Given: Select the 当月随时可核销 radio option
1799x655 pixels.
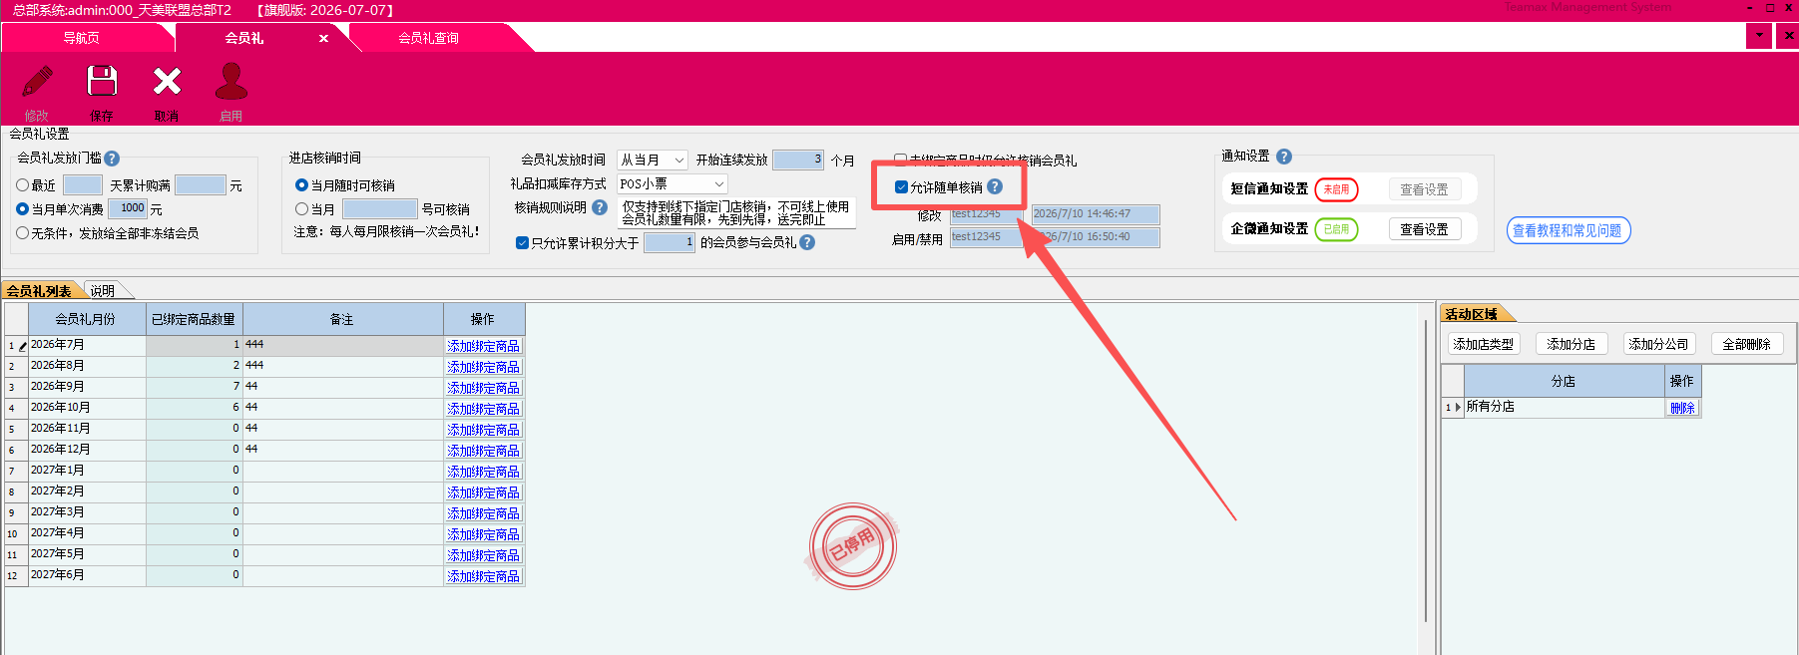Looking at the screenshot, I should (301, 185).
